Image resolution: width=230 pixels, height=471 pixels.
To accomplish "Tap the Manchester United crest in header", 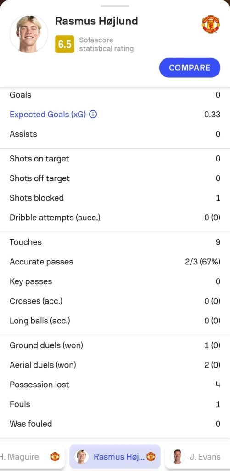I will pos(211,24).
